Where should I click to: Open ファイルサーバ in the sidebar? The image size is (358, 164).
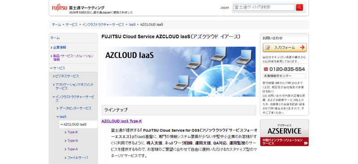[77, 158]
